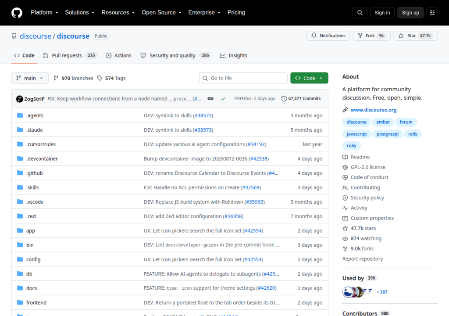Click the Activity pulse icon
Viewport: 449px width, 316px height.
click(345, 208)
